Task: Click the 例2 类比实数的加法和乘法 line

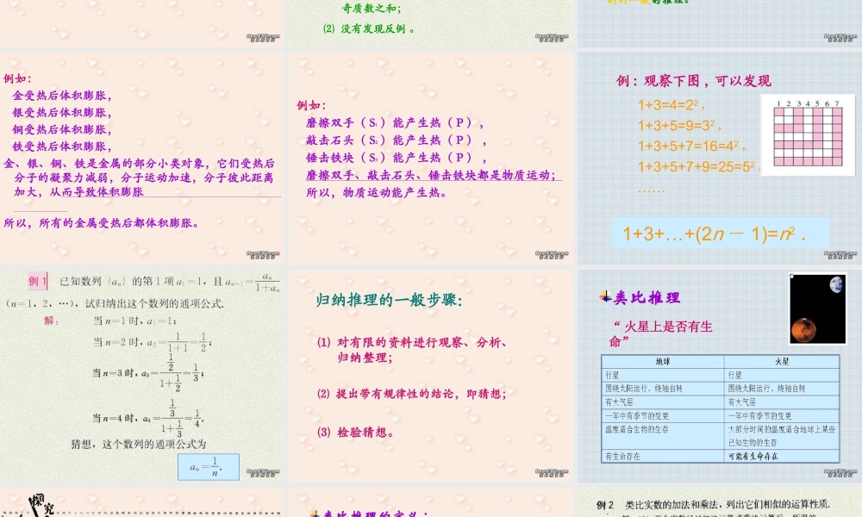Action: (x=713, y=504)
